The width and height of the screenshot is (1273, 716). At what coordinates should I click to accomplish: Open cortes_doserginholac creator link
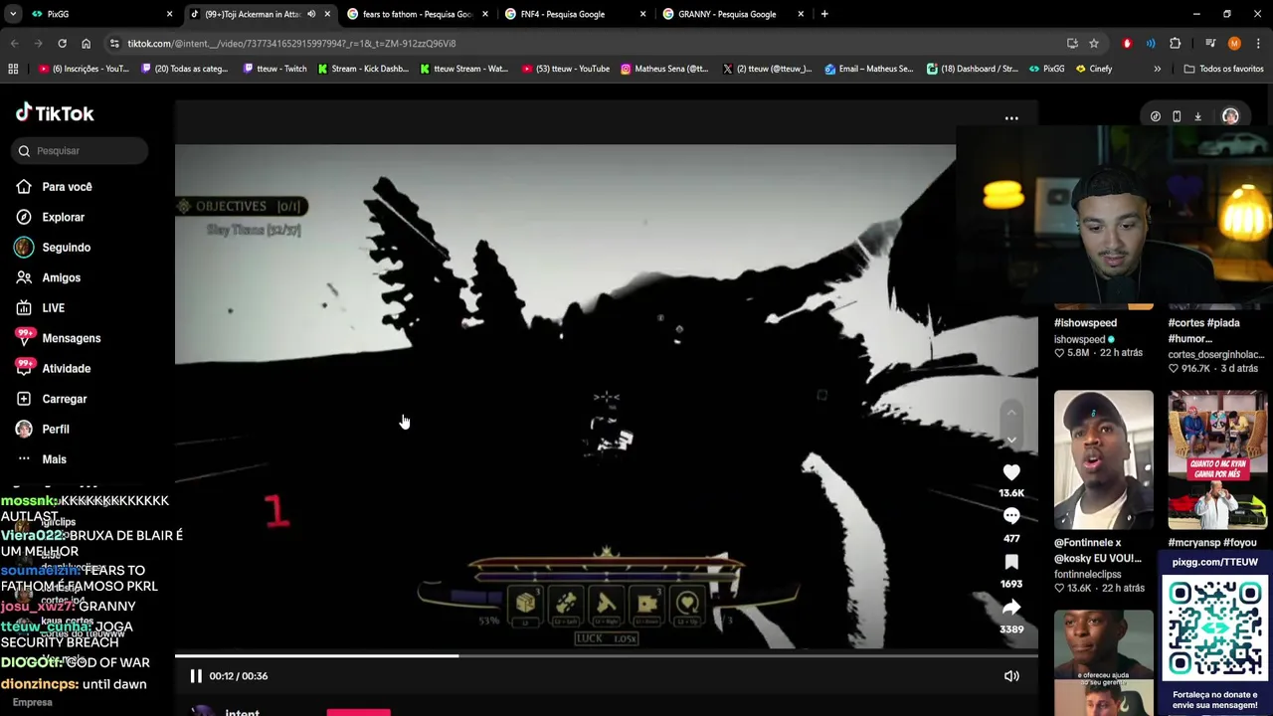click(1216, 354)
